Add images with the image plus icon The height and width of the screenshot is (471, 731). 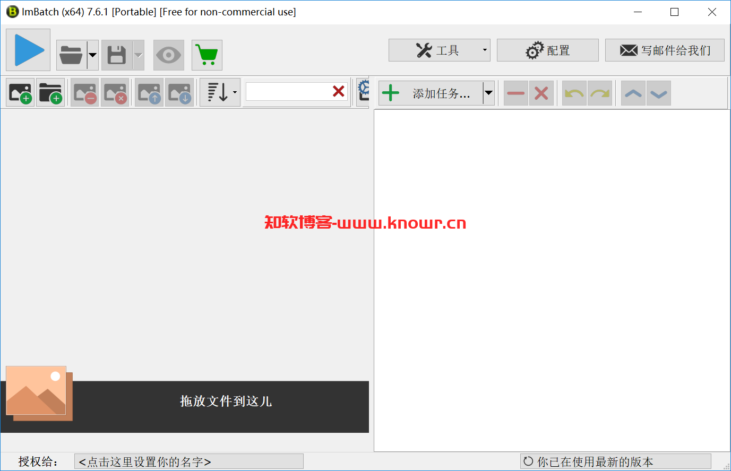pos(20,93)
